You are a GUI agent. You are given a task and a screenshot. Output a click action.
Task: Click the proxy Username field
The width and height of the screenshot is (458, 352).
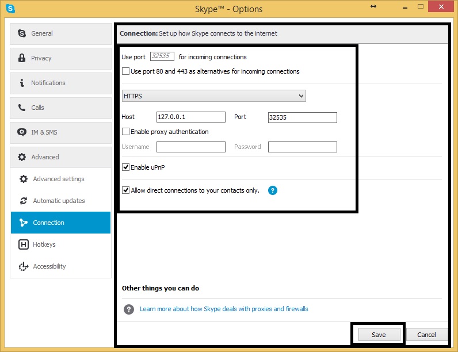(x=191, y=147)
